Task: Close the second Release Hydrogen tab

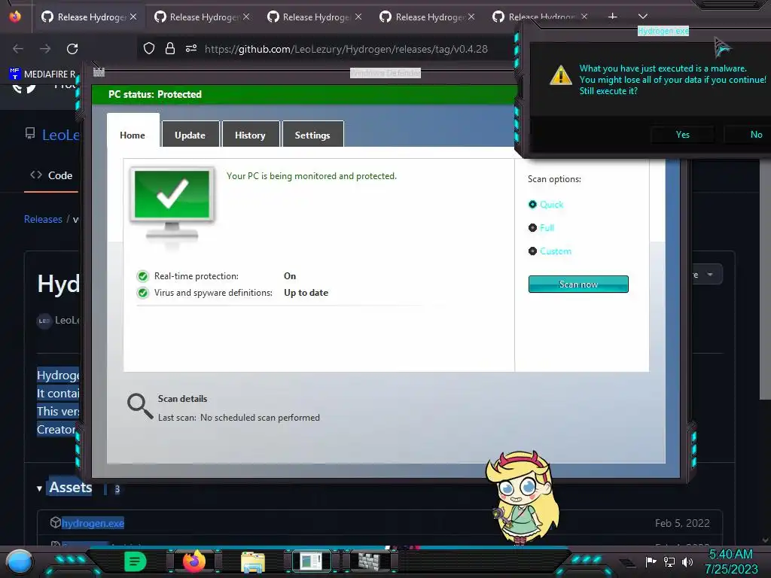Action: [x=246, y=17]
